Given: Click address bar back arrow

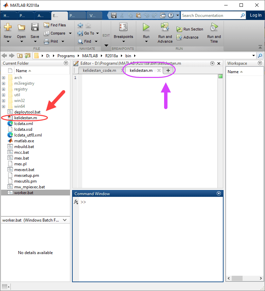Looking at the screenshot, I should tap(4, 56).
